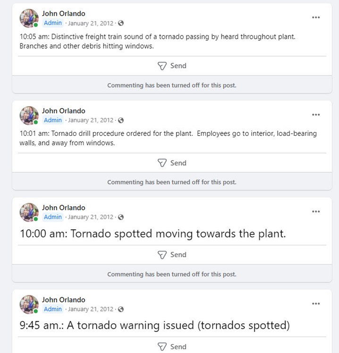Click the Admin badge on the 10:00 am post
339x353 pixels.
[x=53, y=217]
